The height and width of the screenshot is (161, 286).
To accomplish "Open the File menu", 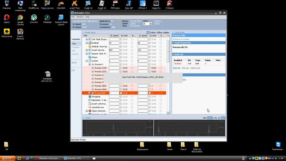I will click(73, 17).
